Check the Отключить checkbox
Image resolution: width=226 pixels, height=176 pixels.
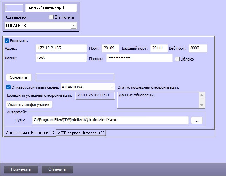[x=51, y=17]
